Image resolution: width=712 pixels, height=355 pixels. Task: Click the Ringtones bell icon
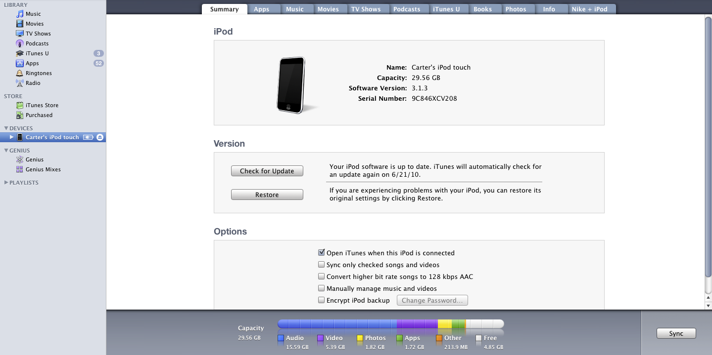point(20,73)
